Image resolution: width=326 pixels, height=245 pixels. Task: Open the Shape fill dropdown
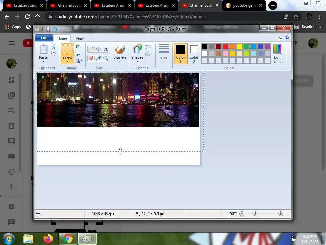click(x=149, y=54)
